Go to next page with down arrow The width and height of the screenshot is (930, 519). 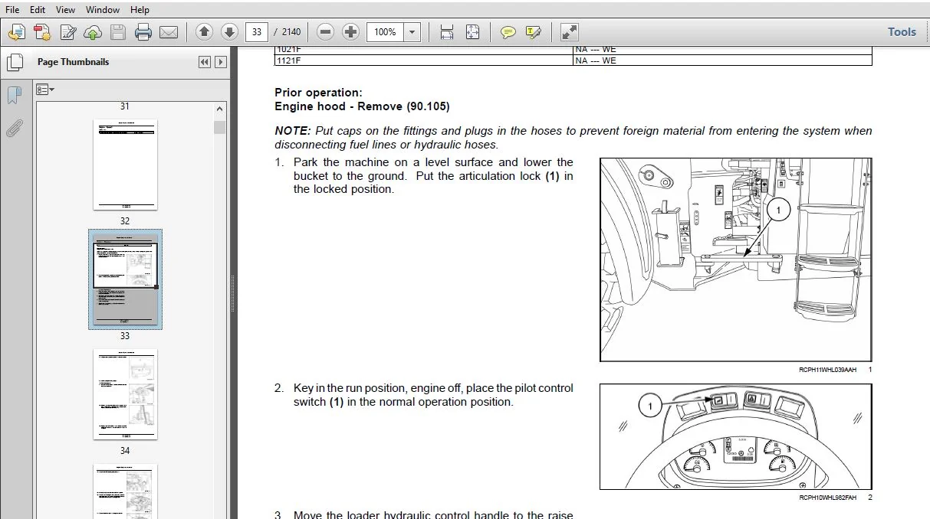(x=229, y=31)
